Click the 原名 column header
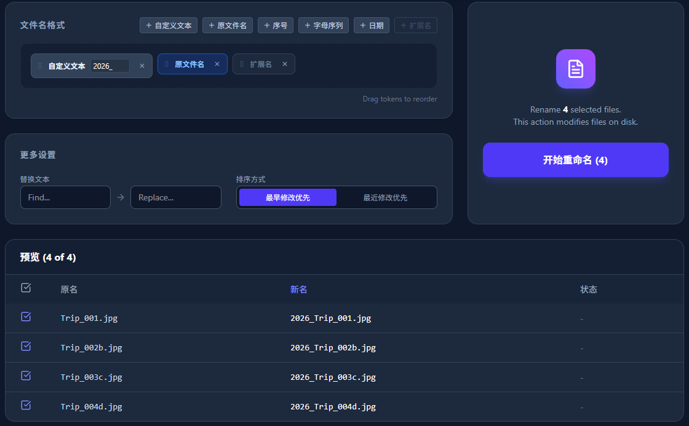This screenshot has height=426, width=689. tap(69, 290)
